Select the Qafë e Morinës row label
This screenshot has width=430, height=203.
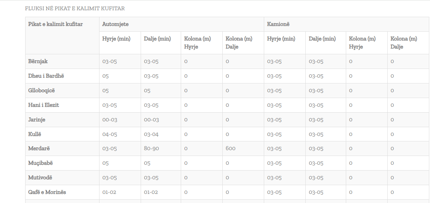click(47, 192)
